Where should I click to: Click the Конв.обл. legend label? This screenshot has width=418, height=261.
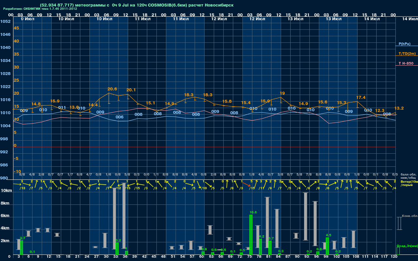click(x=410, y=216)
